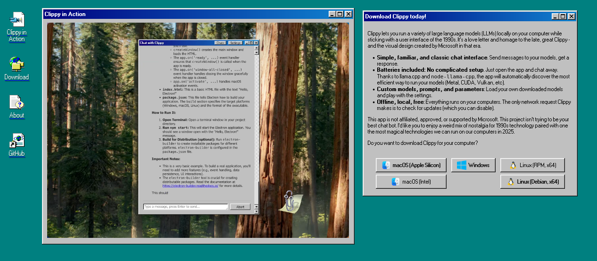The width and height of the screenshot is (597, 261).
Task: Click the Windows download button
Action: point(473,165)
